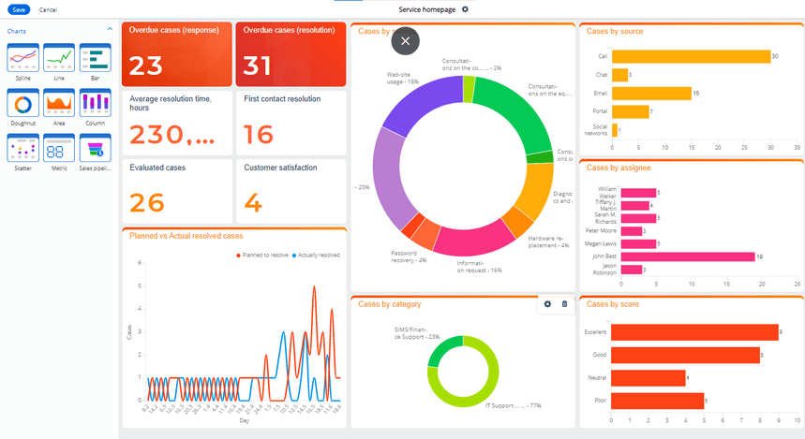Select the Scatter chart icon
Image resolution: width=805 pixels, height=439 pixels.
coord(23,148)
